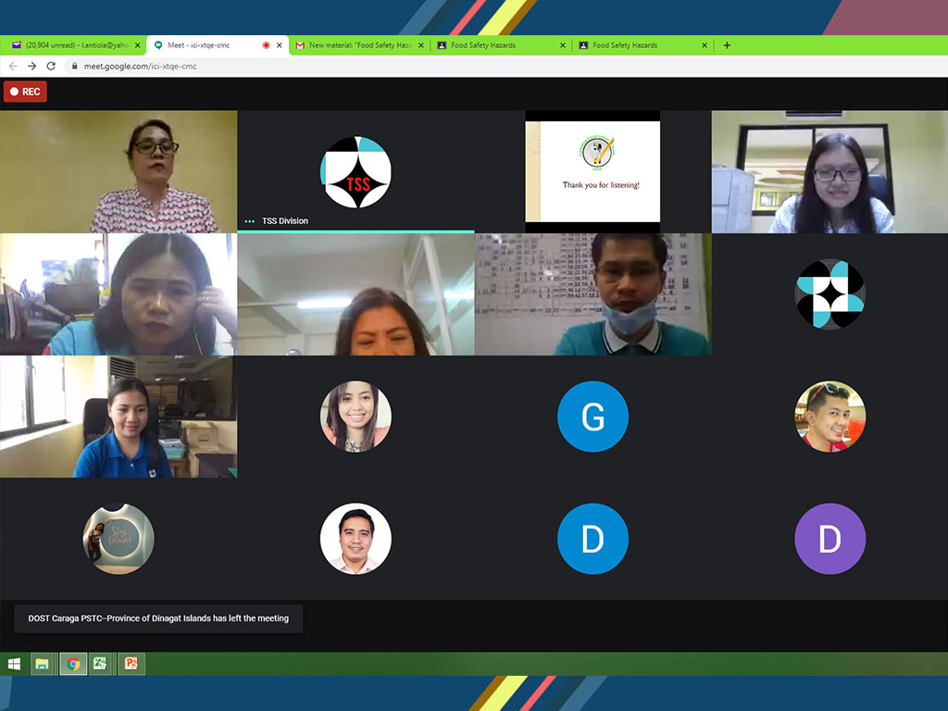Screen dimensions: 948x711
Task: Click the 'has left the meeting' notification
Action: tap(158, 618)
